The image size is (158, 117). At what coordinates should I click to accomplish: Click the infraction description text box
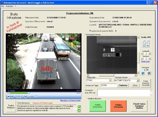coord(47,108)
